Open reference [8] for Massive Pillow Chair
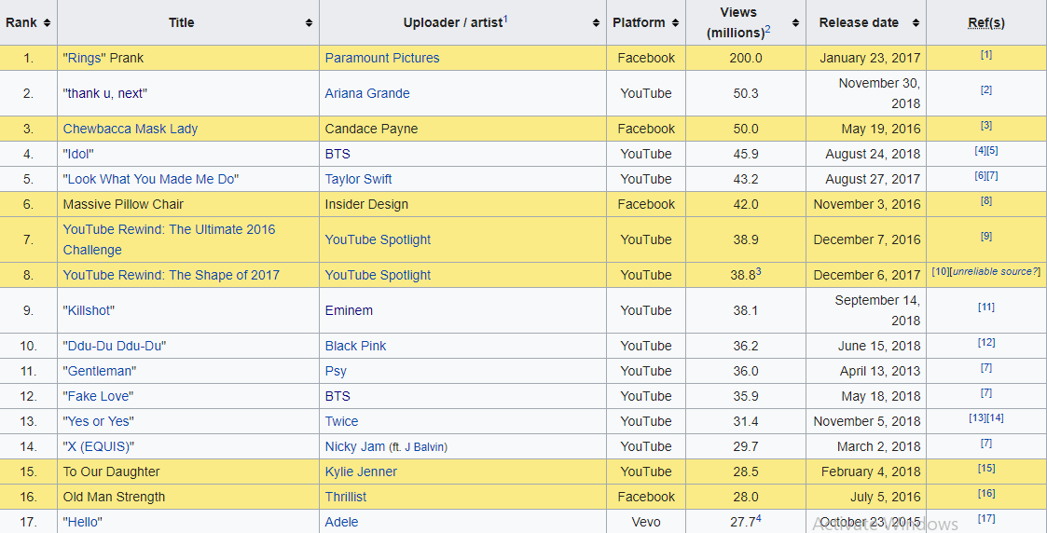Image resolution: width=1047 pixels, height=533 pixels. (986, 200)
